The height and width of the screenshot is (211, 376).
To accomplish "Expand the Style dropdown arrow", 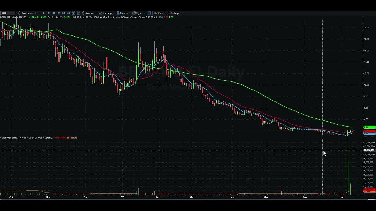I will (144, 13).
